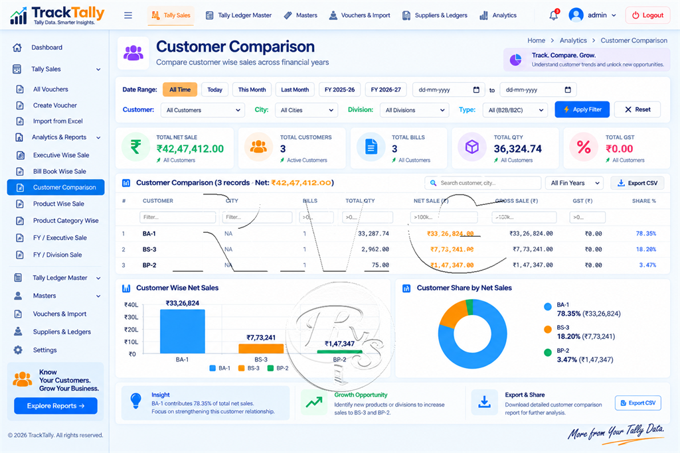Click the Product Wise Sale icon
Viewport: 680px width, 453px height.
pyautogui.click(x=20, y=204)
